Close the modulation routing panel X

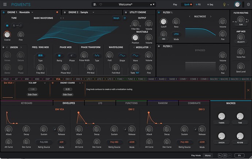(248, 90)
